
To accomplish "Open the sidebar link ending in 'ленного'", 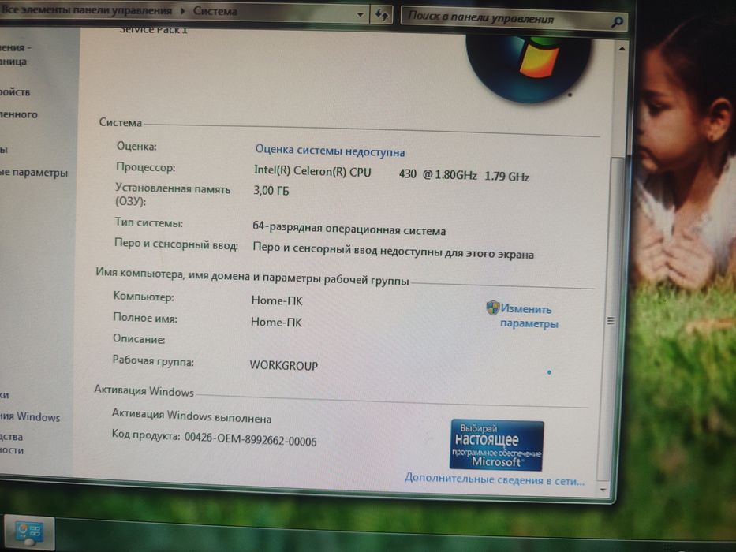I will [x=19, y=114].
